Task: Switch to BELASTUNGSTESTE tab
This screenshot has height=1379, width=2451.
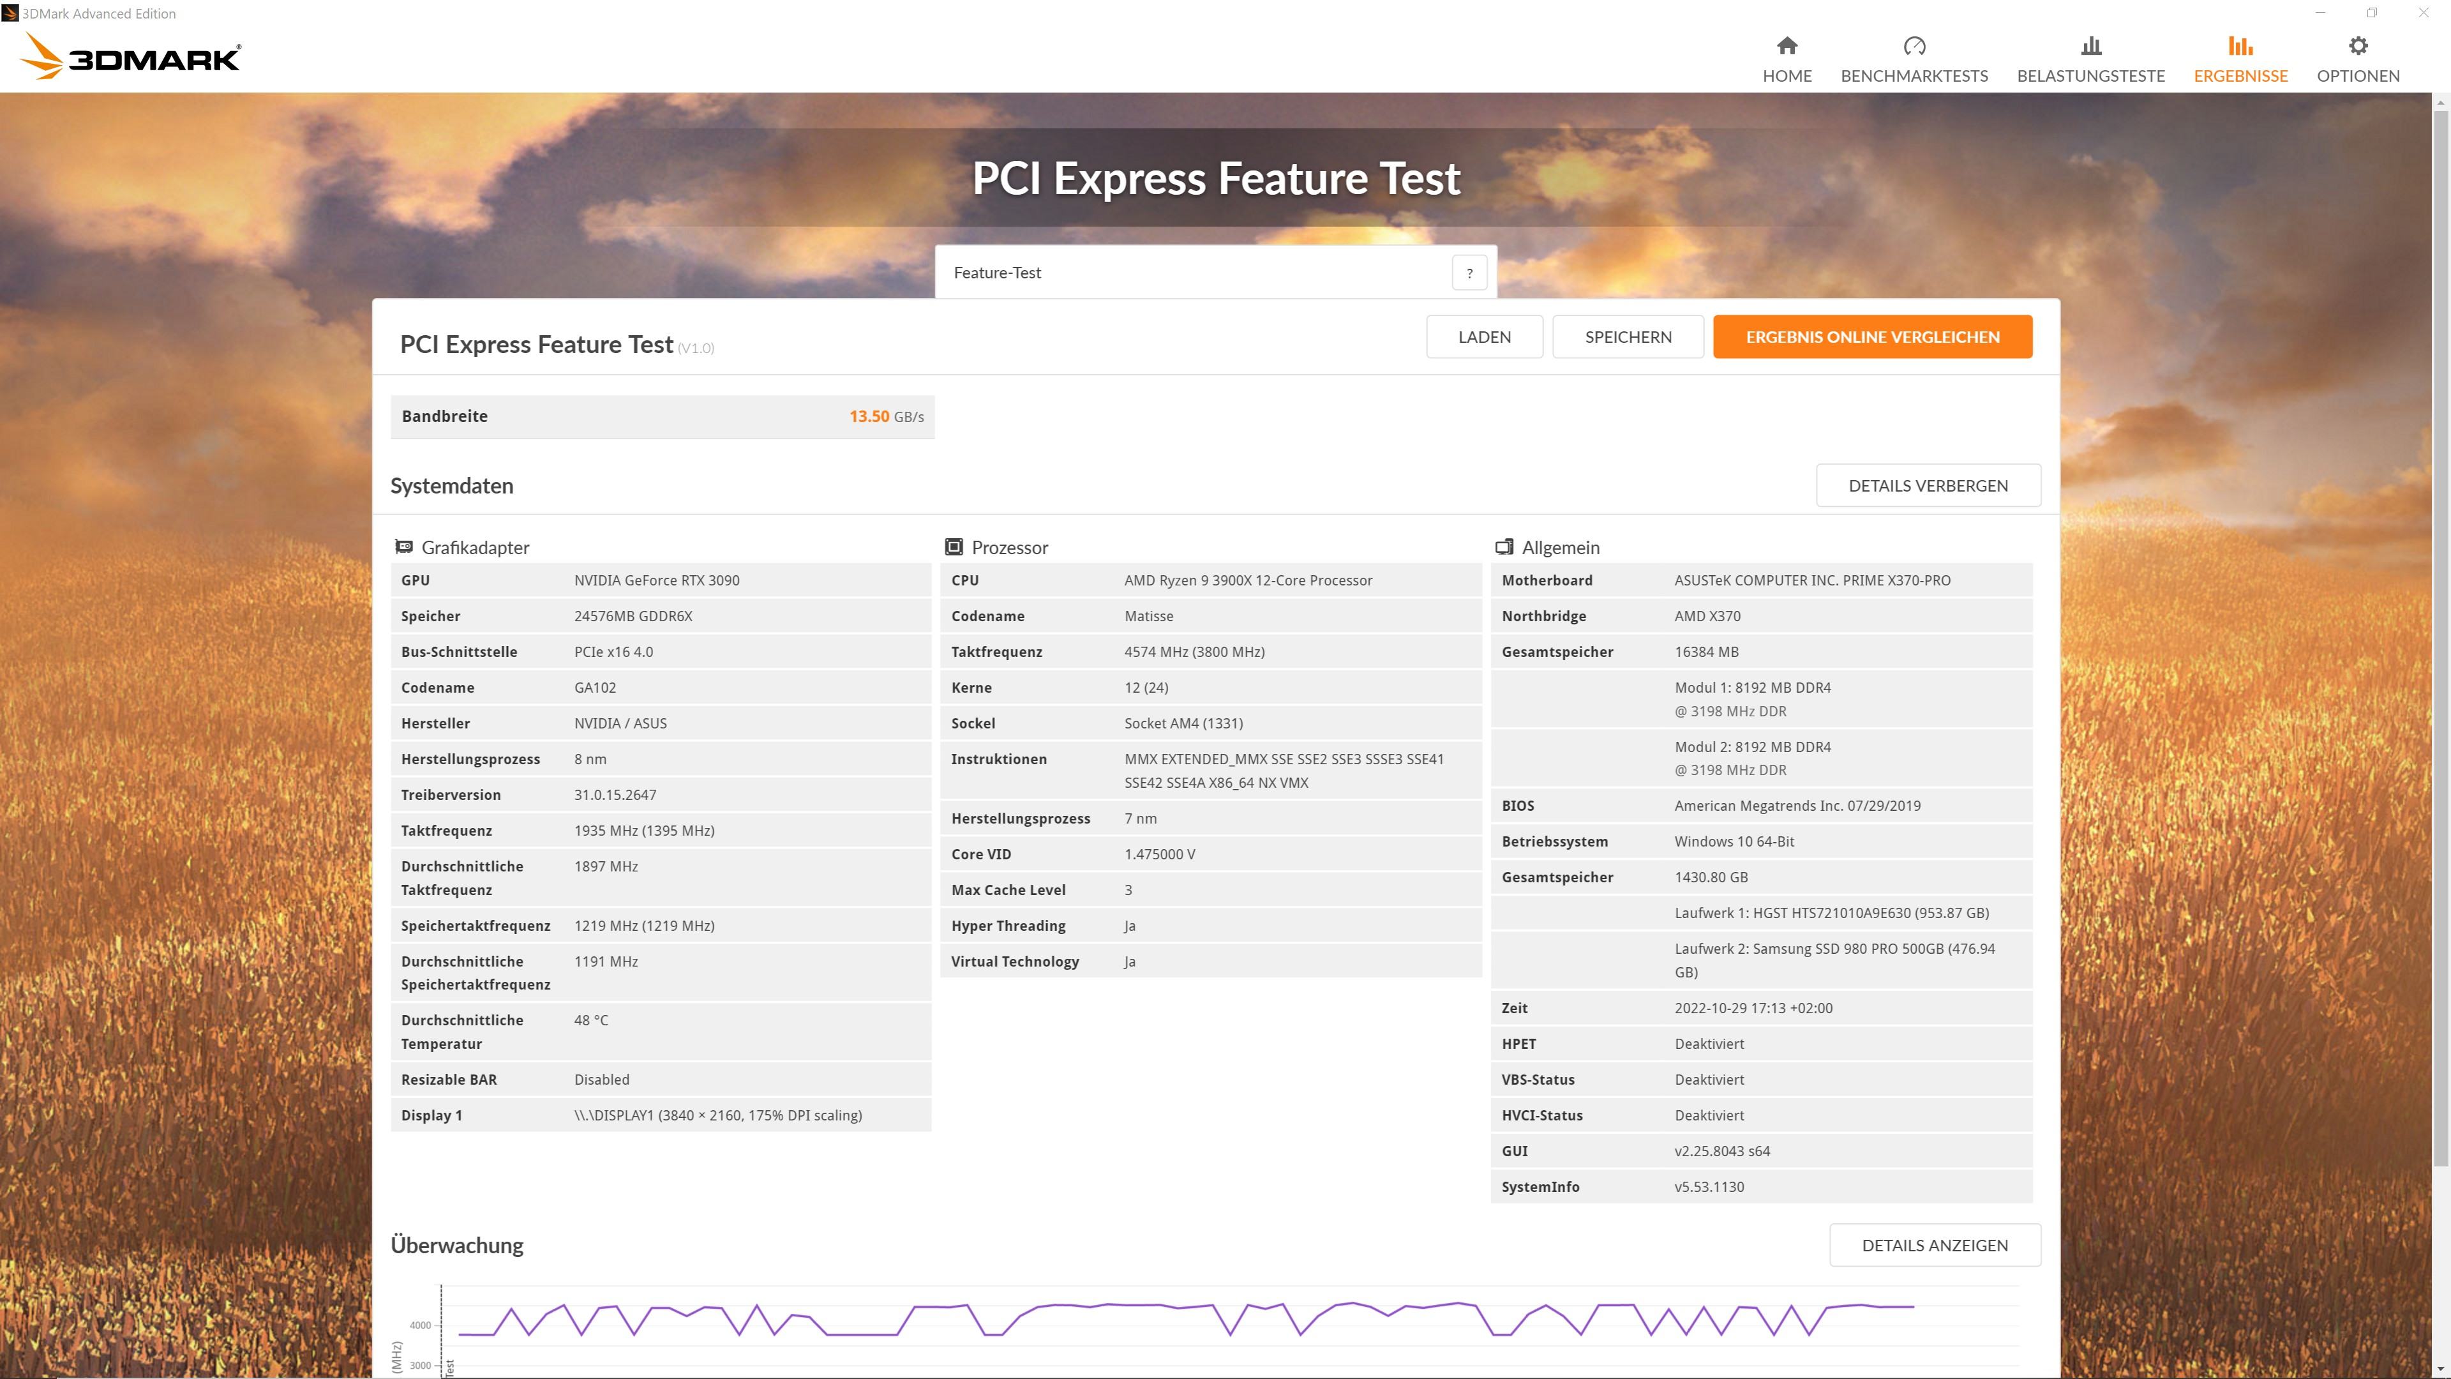Action: click(x=2090, y=59)
